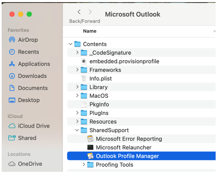This screenshot has width=219, height=176.
Task: Select the Resources folder icon
Action: [x=84, y=122]
